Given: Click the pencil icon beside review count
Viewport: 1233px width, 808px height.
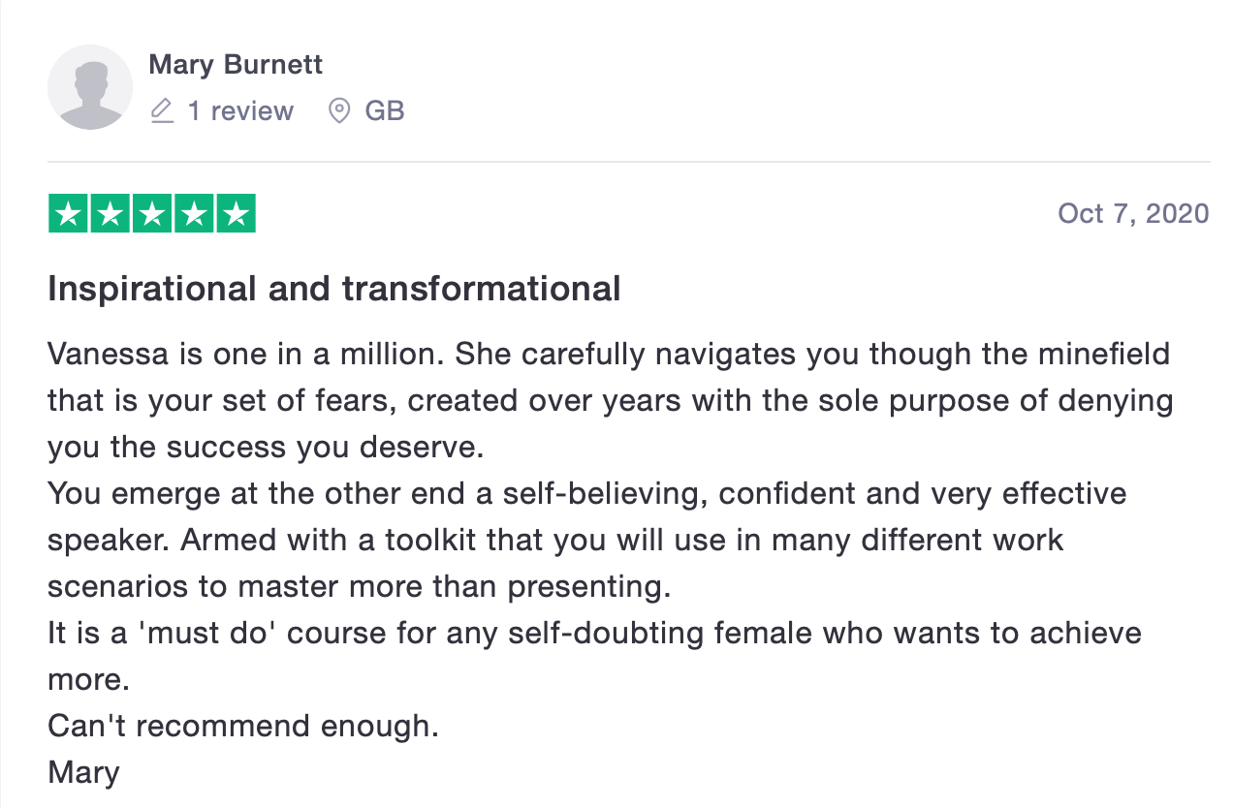Looking at the screenshot, I should pyautogui.click(x=163, y=111).
